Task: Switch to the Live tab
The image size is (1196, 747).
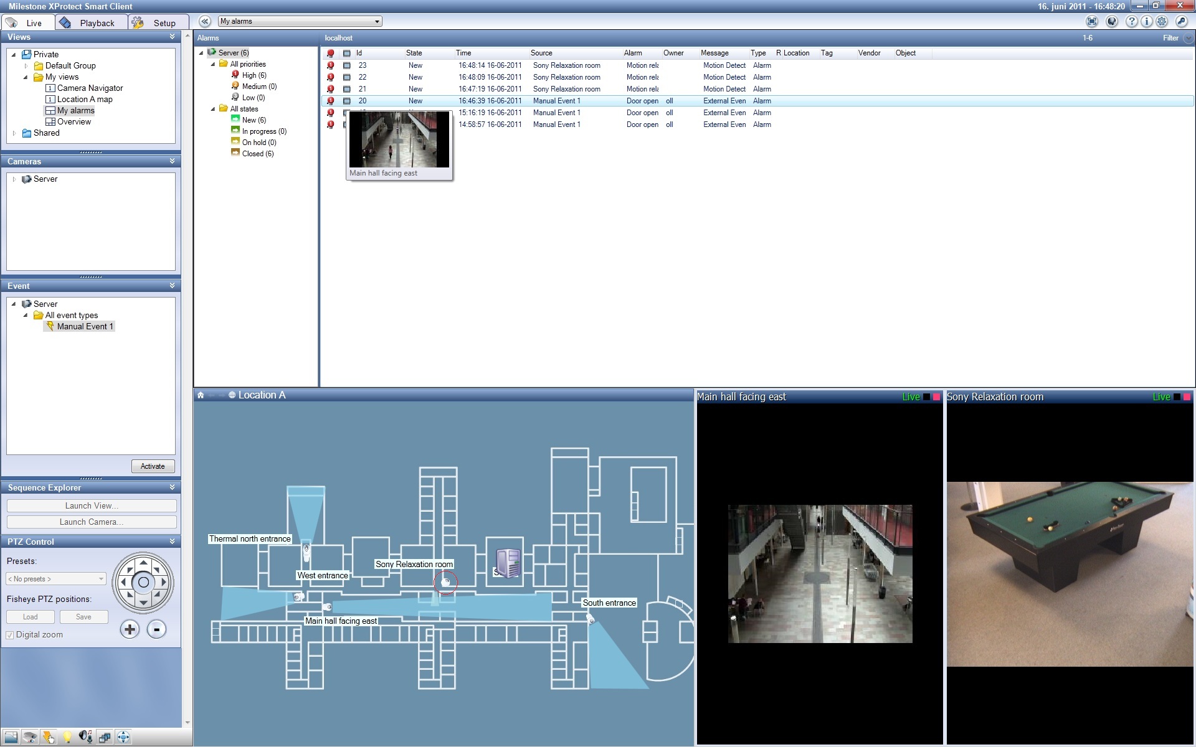Action: 27,22
